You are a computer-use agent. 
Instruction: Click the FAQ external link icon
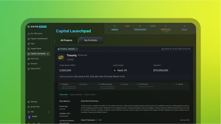48,112
